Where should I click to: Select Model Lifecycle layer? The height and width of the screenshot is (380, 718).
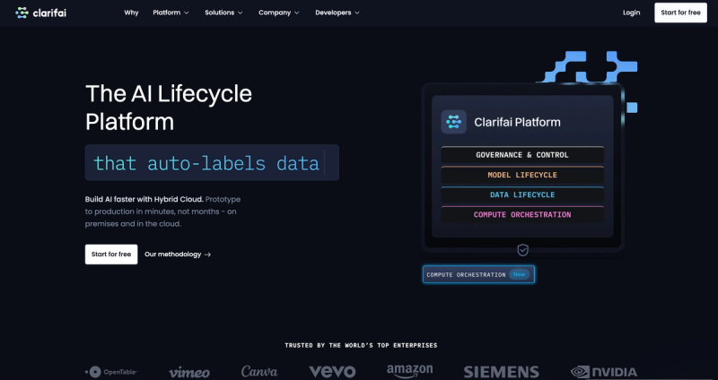pos(522,175)
